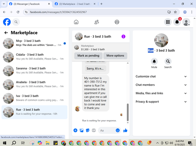Open Chrome three-dot menu
Image resolution: width=196 pixels, height=146 pixels.
pyautogui.click(x=192, y=12)
